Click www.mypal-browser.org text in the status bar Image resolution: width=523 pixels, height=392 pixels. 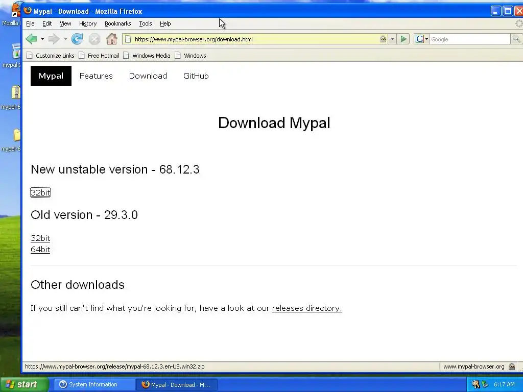[x=473, y=366]
